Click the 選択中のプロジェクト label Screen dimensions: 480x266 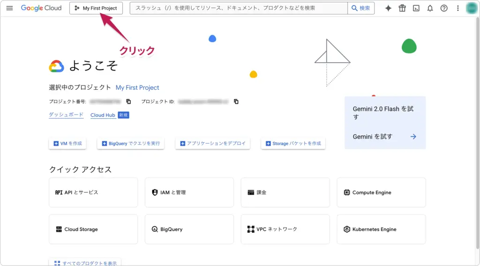click(80, 87)
